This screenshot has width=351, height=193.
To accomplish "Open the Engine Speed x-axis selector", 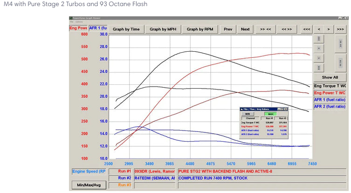I will point(89,171).
